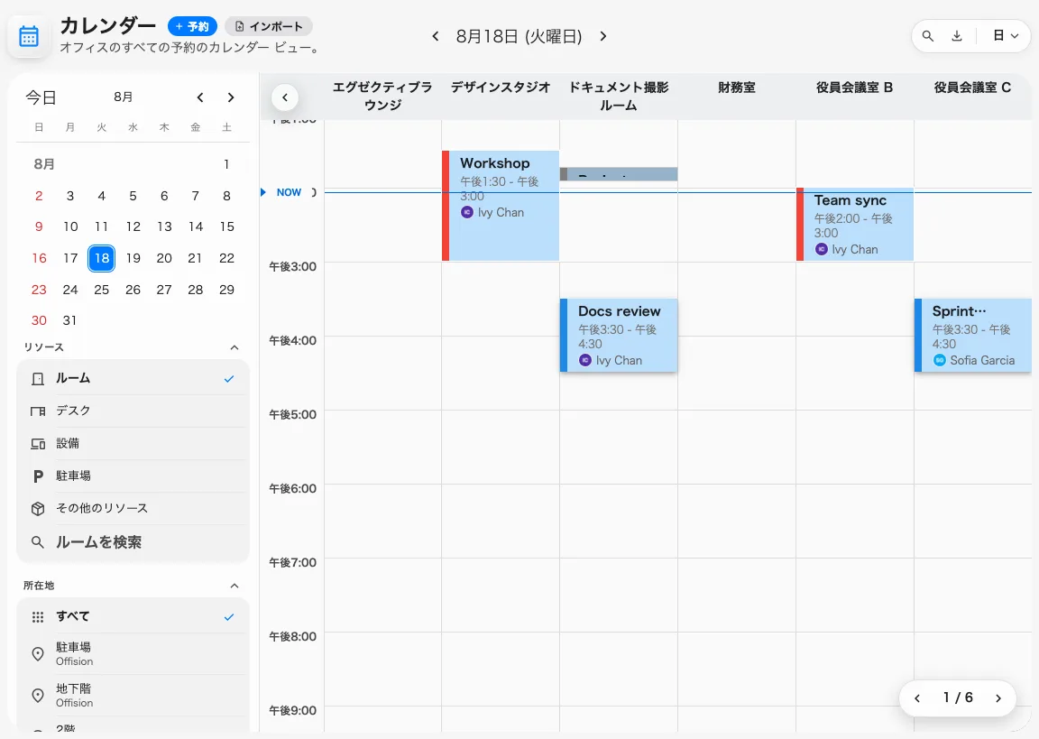Click the ルーム checkmark
The height and width of the screenshot is (739, 1039).
(x=229, y=379)
